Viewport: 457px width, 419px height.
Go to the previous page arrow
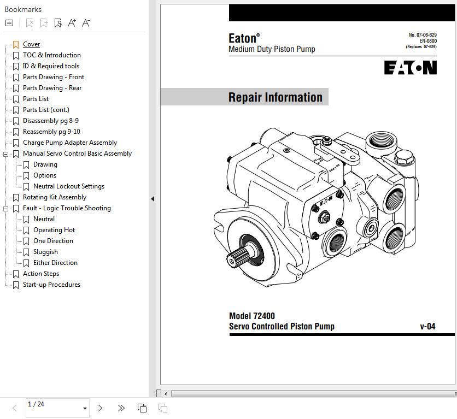click(x=14, y=408)
